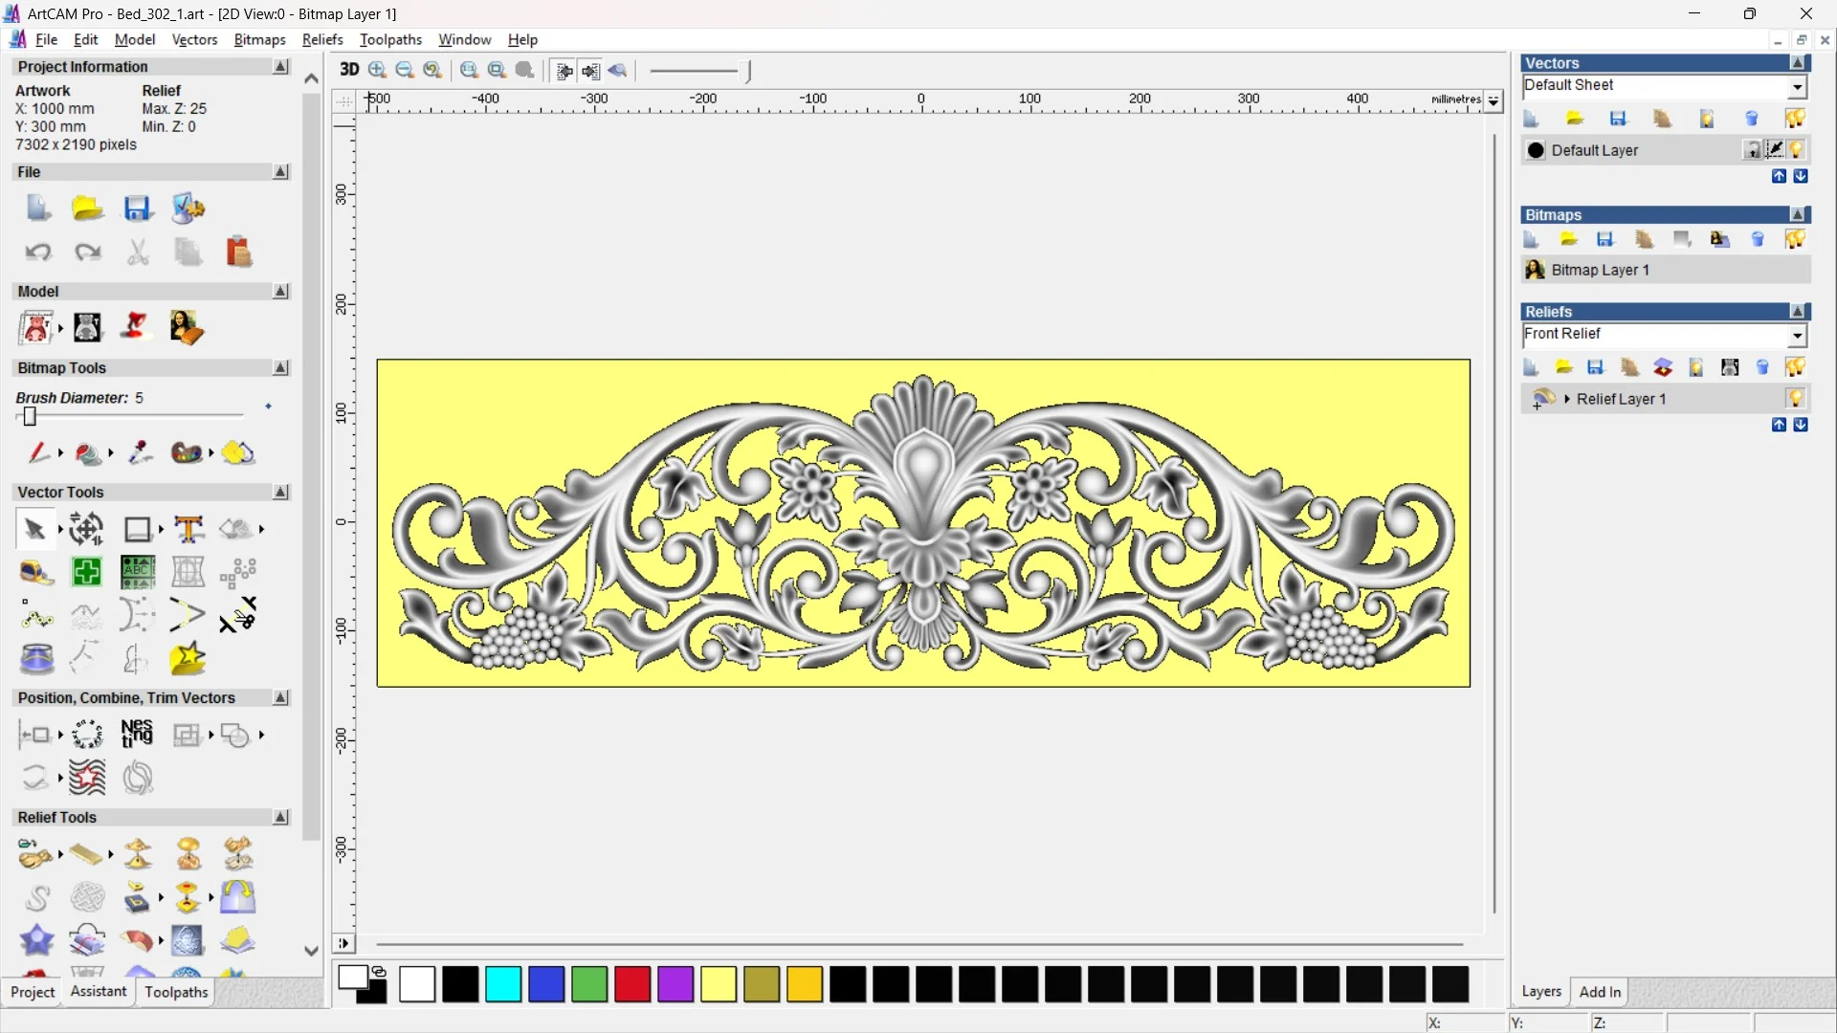Select the Create Vector Text tool
Screen dimensions: 1837x1033
[x=188, y=529]
